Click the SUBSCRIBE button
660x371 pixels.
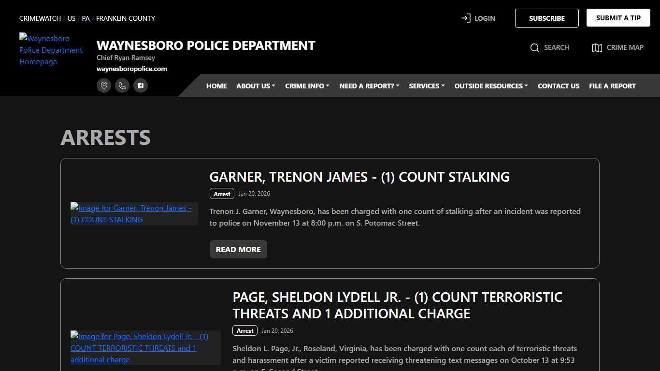coord(546,18)
